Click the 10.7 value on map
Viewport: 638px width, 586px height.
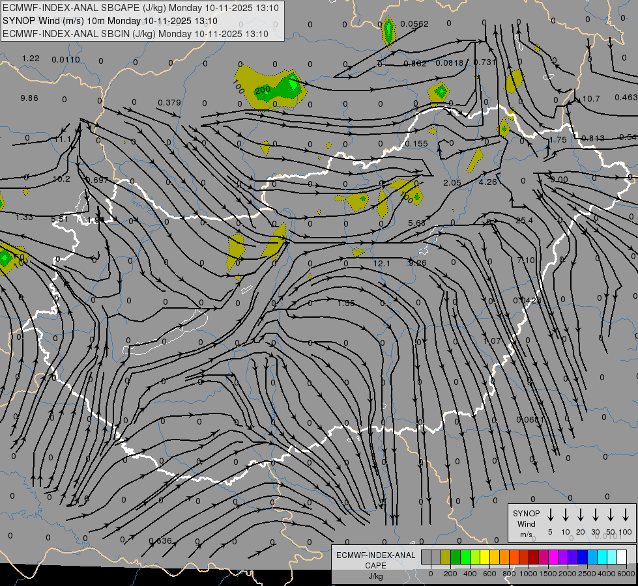pyautogui.click(x=591, y=99)
